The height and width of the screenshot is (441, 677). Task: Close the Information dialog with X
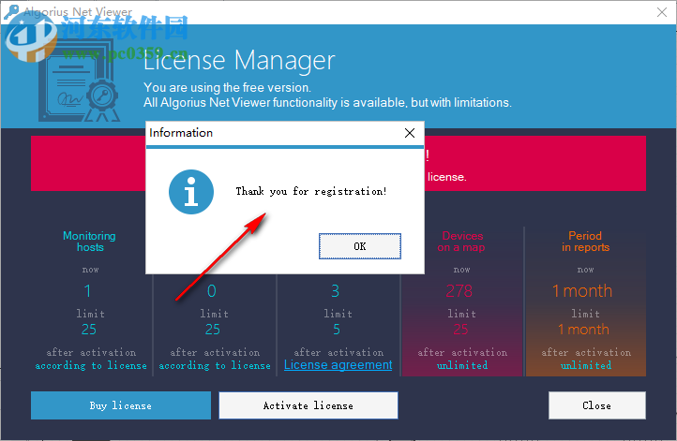coord(410,133)
